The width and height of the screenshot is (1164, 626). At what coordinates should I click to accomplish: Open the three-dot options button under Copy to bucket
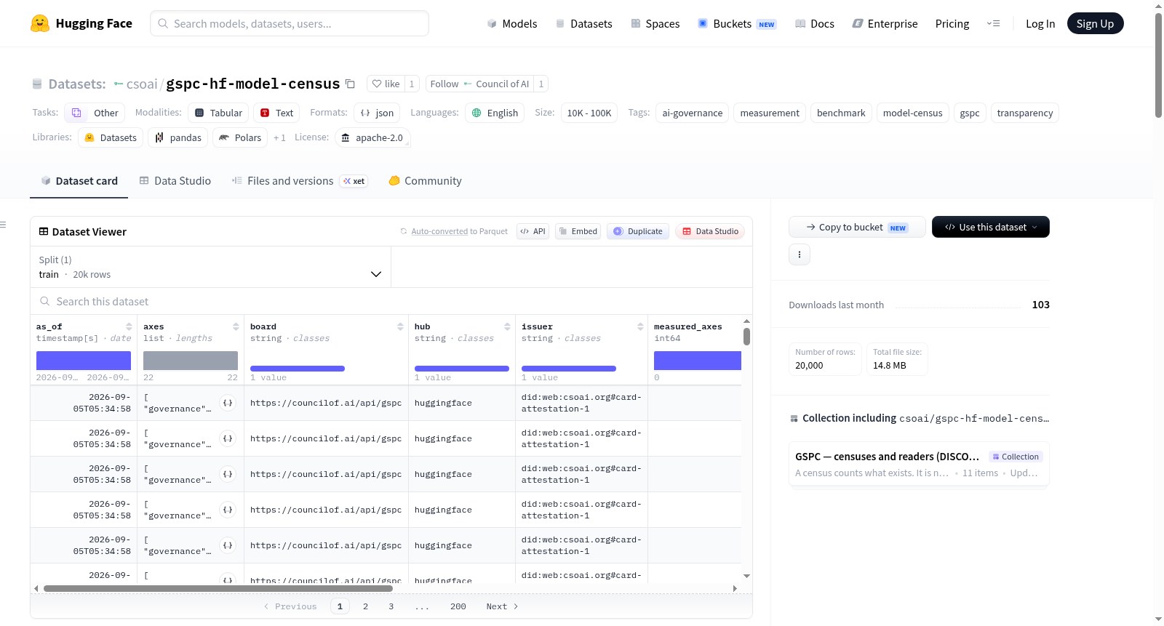pyautogui.click(x=800, y=254)
